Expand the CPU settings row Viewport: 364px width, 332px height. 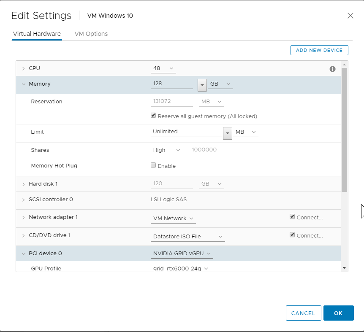coord(24,68)
